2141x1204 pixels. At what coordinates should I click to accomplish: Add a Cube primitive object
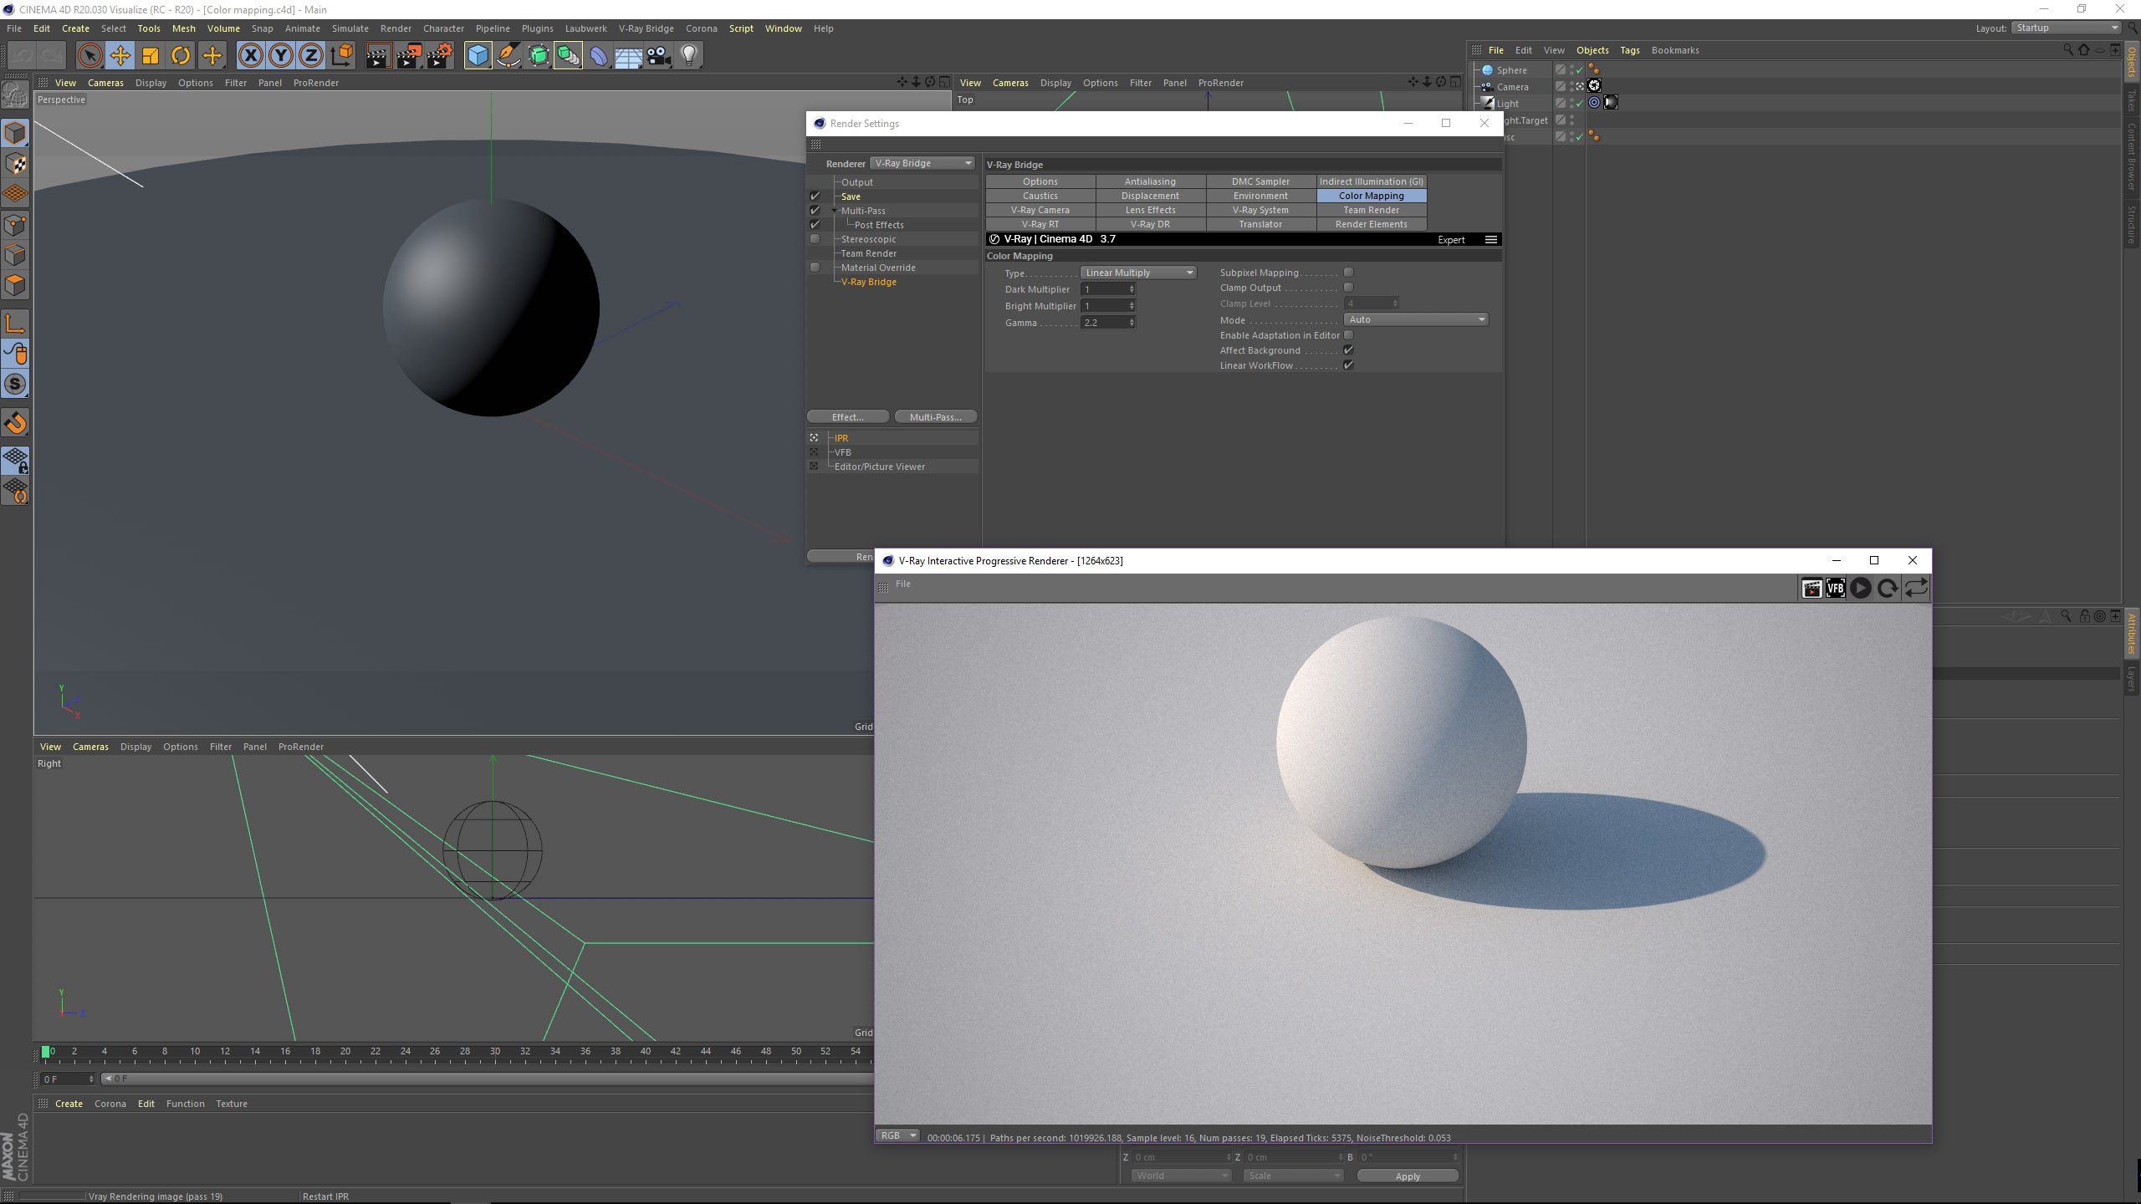click(478, 56)
